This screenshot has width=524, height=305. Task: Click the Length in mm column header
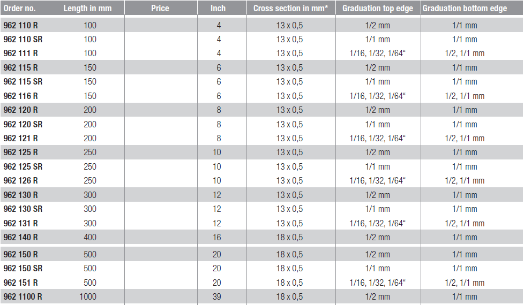(x=87, y=9)
